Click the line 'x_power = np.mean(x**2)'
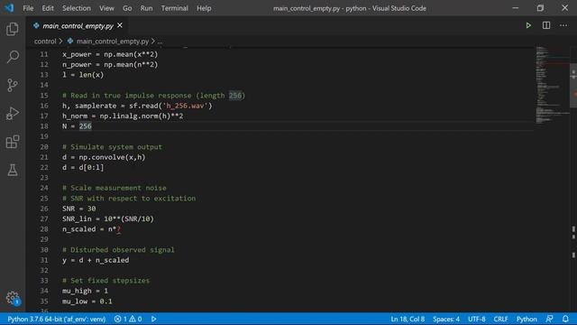 click(x=110, y=54)
